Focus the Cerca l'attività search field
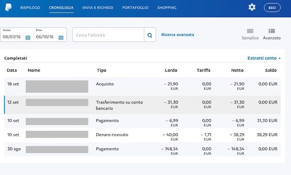The image size is (291, 175). click(108, 35)
